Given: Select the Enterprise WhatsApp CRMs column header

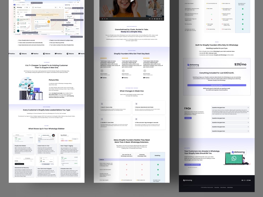Looking at the screenshot, I should [142, 155].
